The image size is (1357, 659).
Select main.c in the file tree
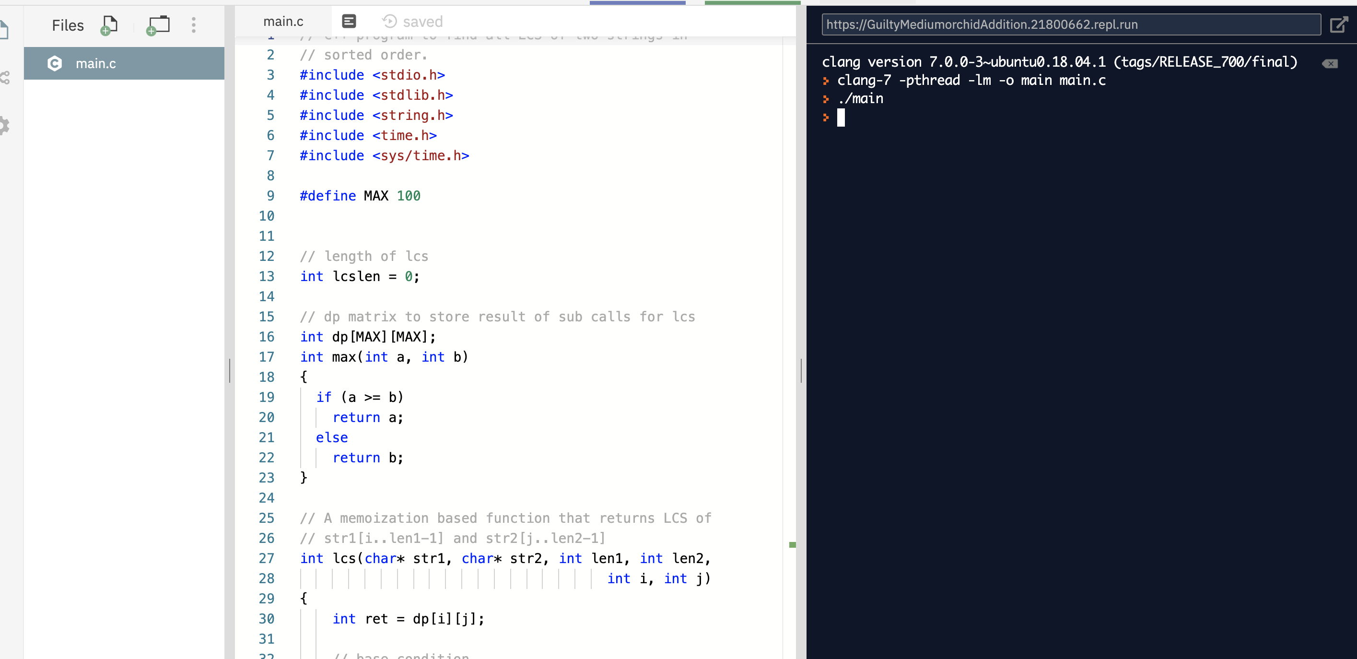click(x=124, y=63)
